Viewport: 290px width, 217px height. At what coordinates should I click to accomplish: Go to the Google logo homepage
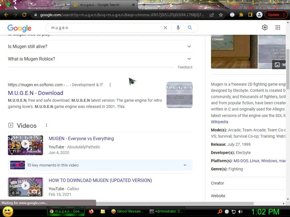coord(20,28)
